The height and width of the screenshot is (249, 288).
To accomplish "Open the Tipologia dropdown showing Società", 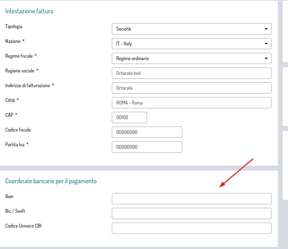I will (191, 29).
